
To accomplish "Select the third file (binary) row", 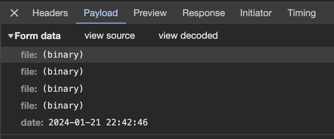I will [x=167, y=88].
